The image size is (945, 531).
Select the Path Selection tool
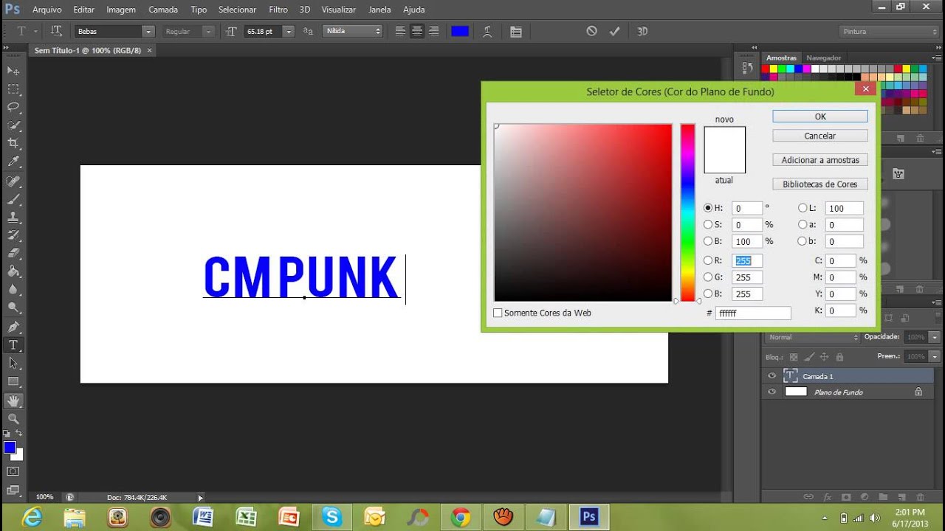click(x=13, y=364)
